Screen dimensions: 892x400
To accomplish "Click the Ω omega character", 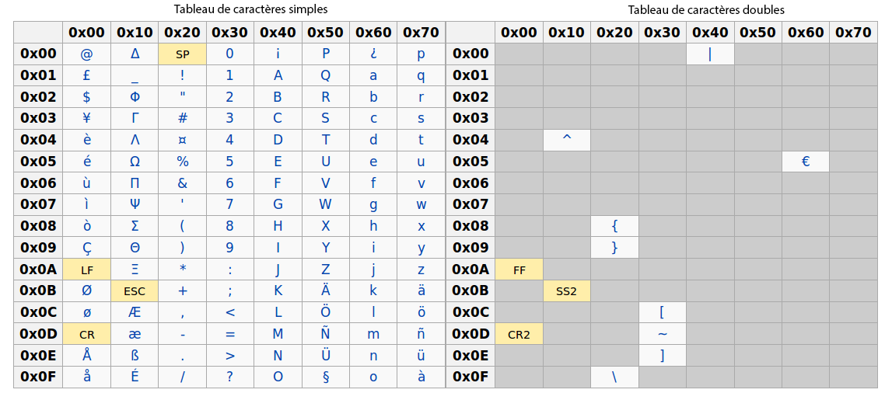I will tap(135, 162).
